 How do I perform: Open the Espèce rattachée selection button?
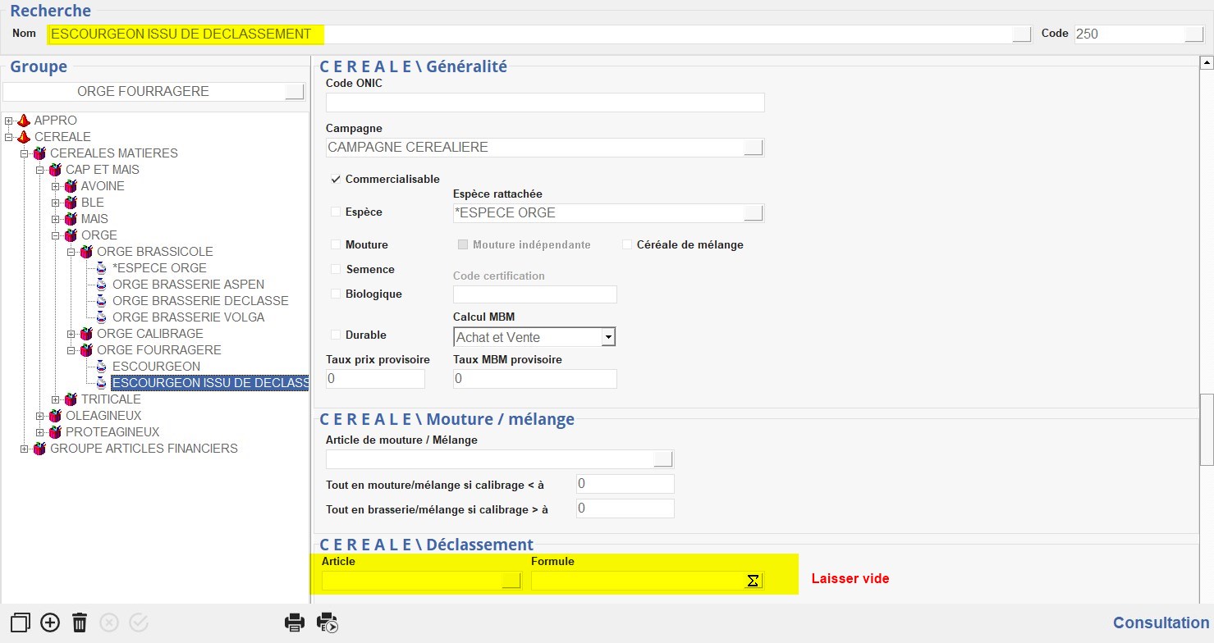click(753, 213)
